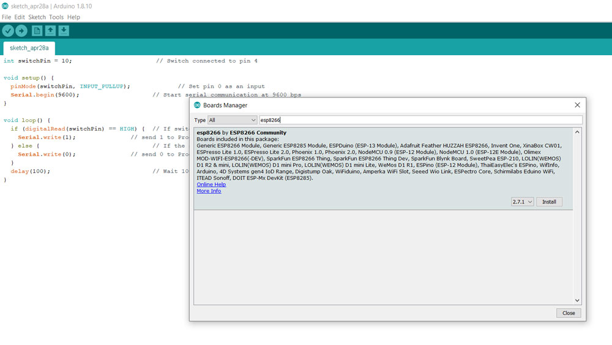Click the 'int switchPin = 10;' code line
Viewport: 612px width, 345px height.
pos(38,61)
